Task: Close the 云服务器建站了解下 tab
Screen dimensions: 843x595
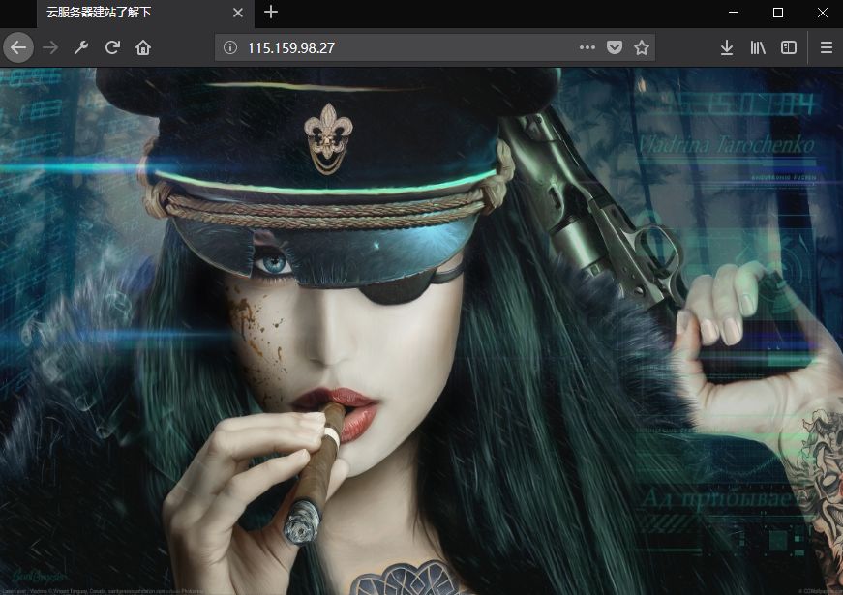Action: [238, 13]
